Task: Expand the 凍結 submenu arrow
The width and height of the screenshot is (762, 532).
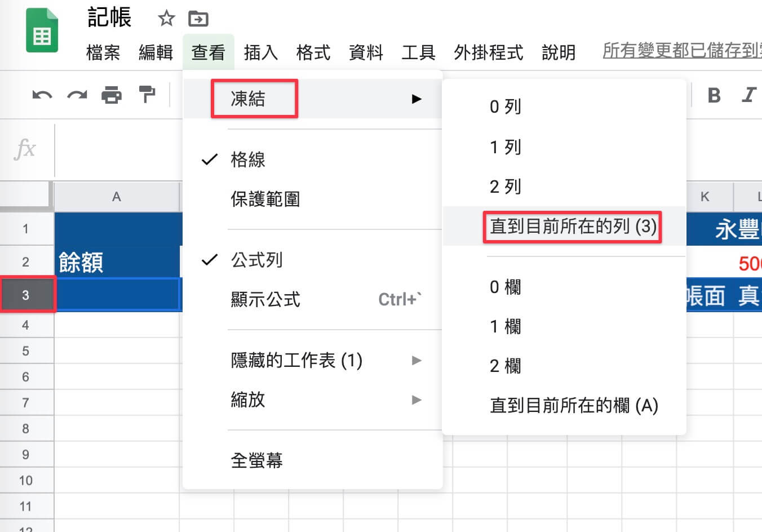Action: (417, 99)
